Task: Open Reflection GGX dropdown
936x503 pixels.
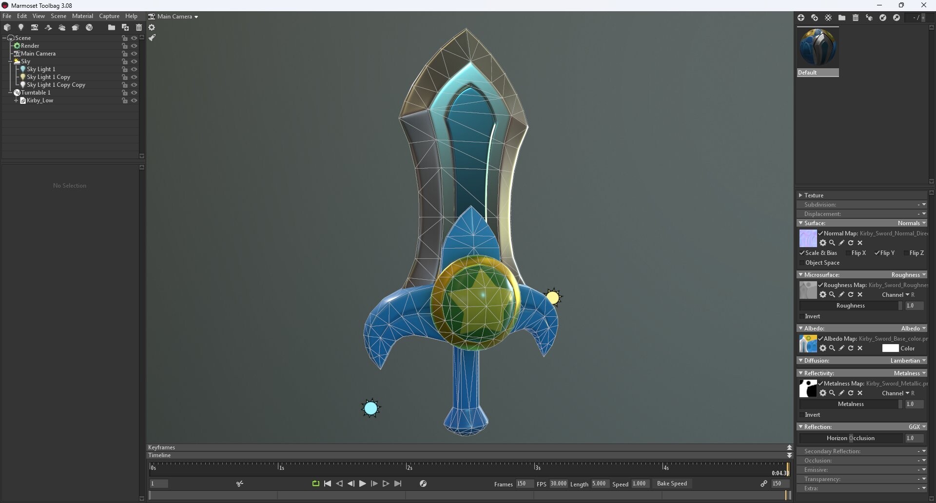Action: pyautogui.click(x=917, y=427)
